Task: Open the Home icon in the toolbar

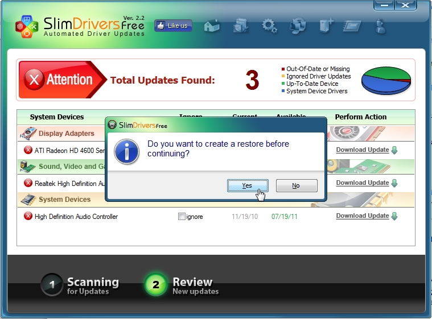Action: point(212,26)
